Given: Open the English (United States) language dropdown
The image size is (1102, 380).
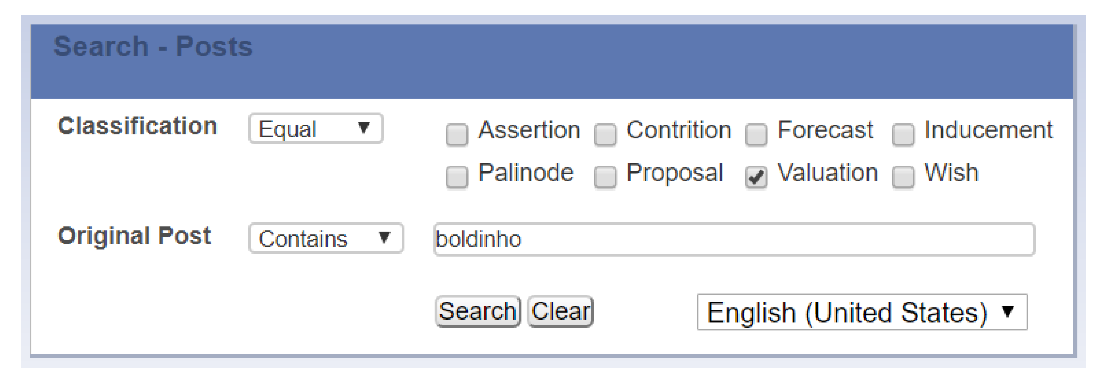Looking at the screenshot, I should (x=861, y=312).
